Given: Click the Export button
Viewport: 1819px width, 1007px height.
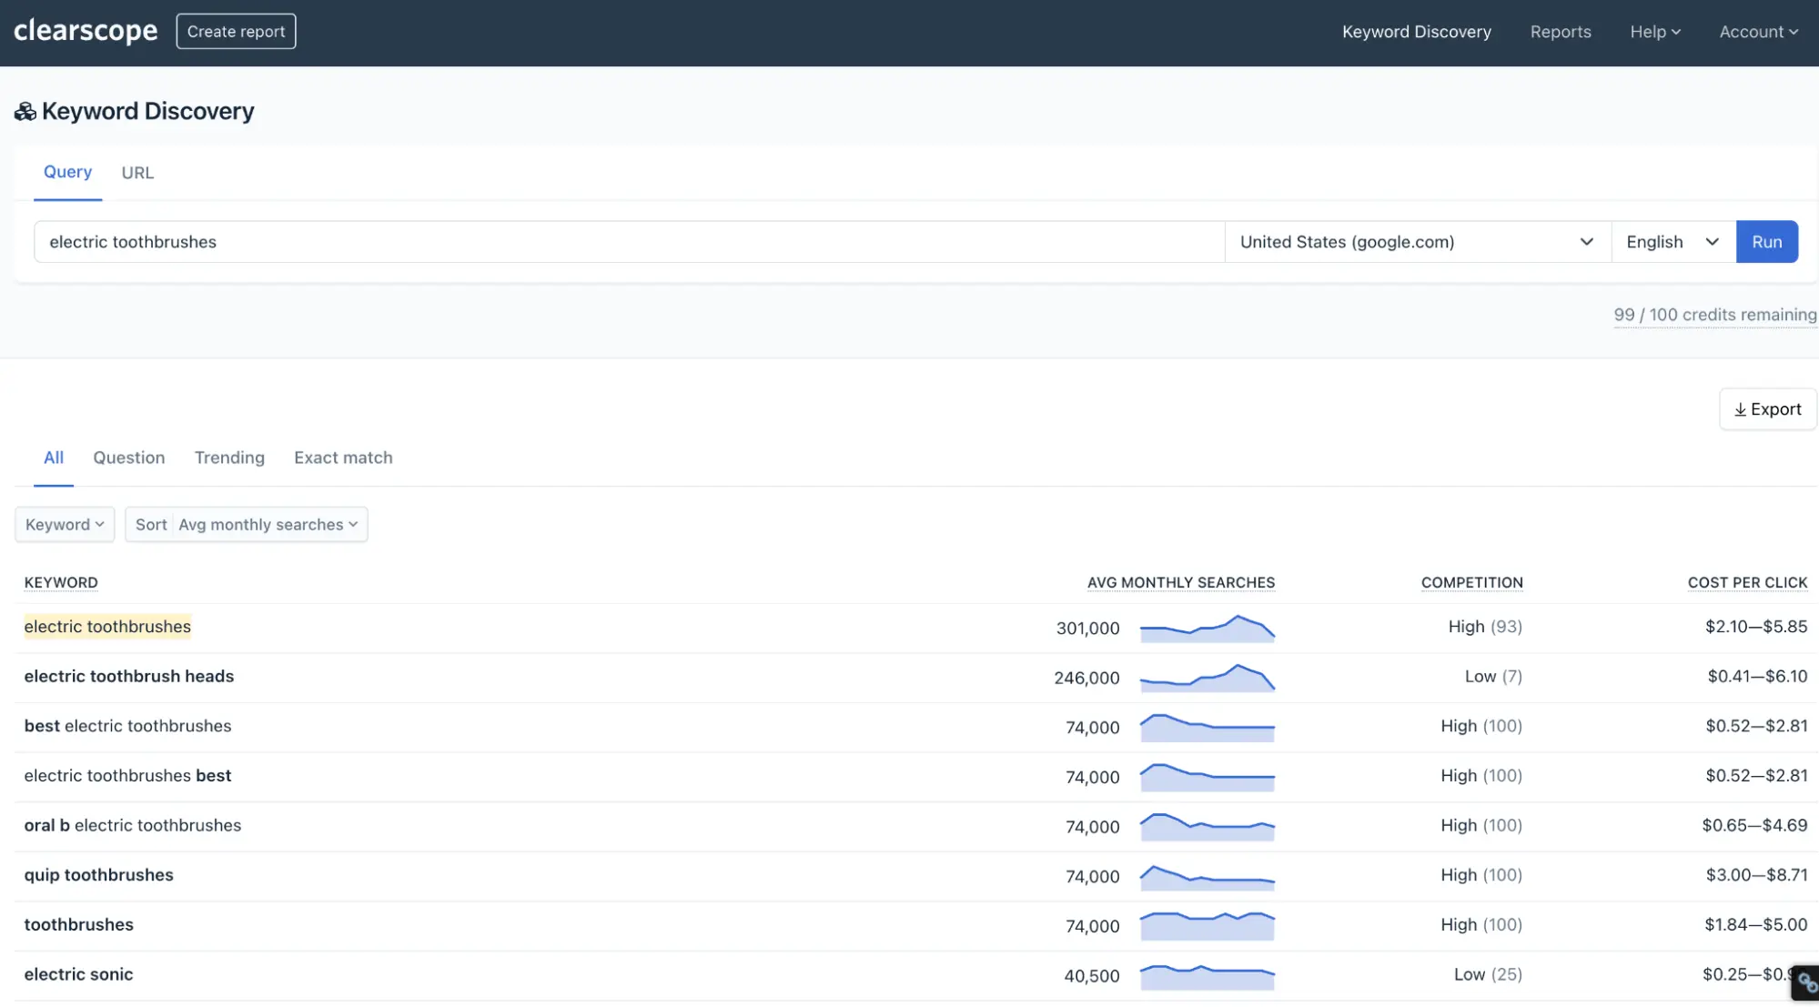Looking at the screenshot, I should [1767, 409].
